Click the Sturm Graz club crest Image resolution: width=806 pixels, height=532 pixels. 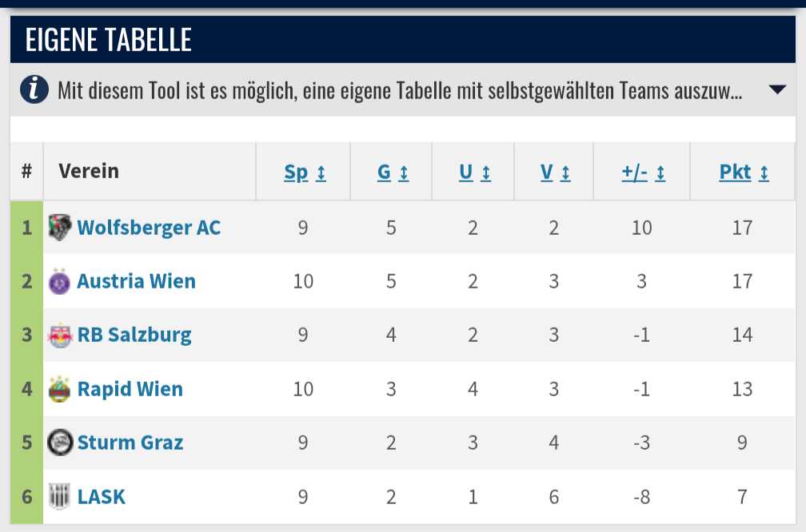pos(60,443)
